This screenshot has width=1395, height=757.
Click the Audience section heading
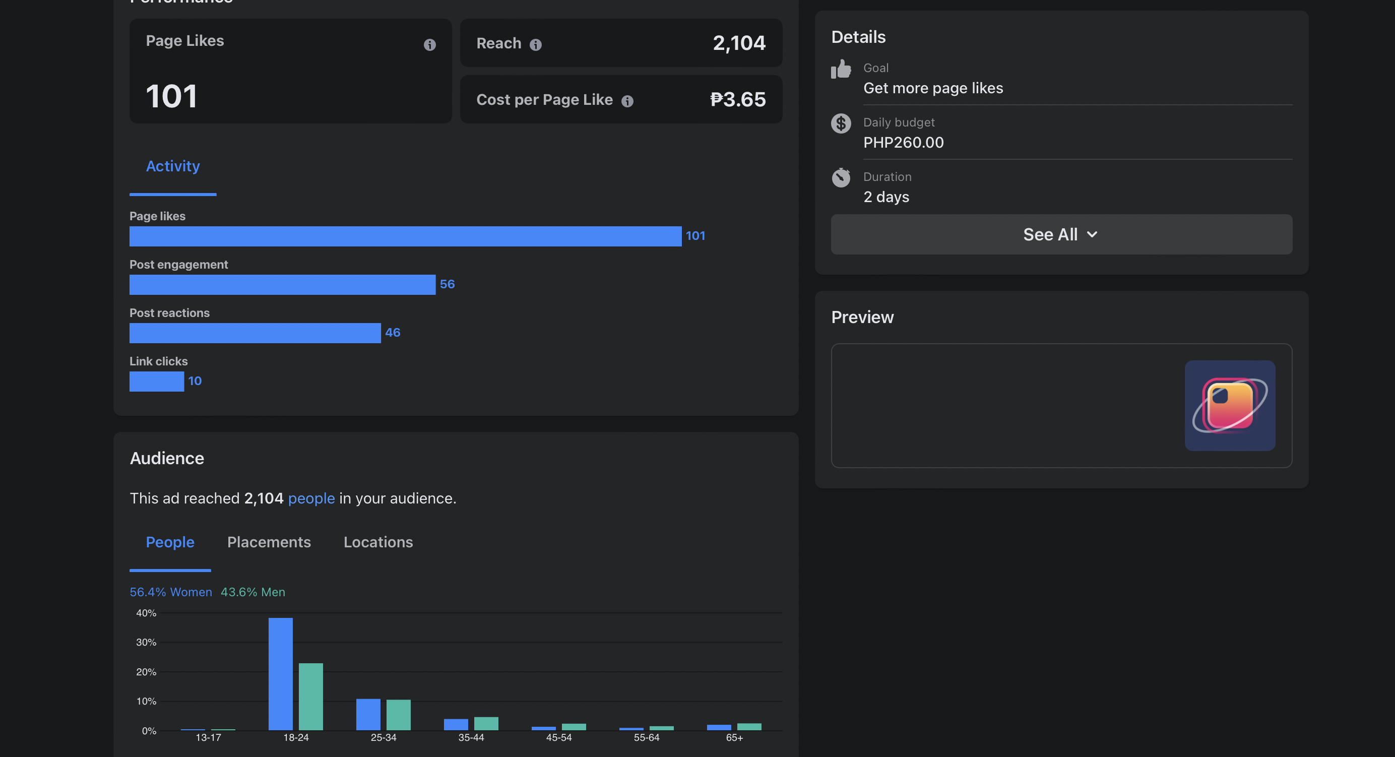click(167, 459)
